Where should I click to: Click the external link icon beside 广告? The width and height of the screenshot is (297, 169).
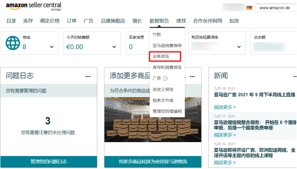[166, 78]
